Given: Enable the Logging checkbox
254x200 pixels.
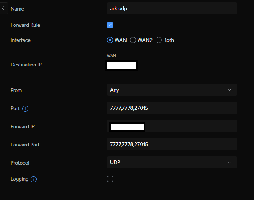Looking at the screenshot, I should click(x=110, y=179).
